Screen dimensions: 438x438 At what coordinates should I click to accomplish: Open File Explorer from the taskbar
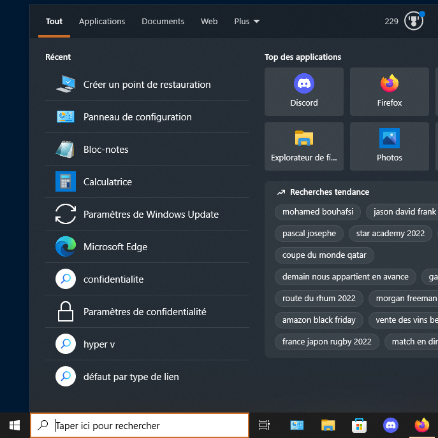coord(328,425)
